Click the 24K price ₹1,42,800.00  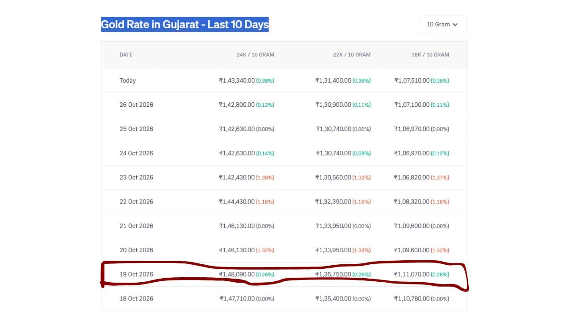pos(237,105)
